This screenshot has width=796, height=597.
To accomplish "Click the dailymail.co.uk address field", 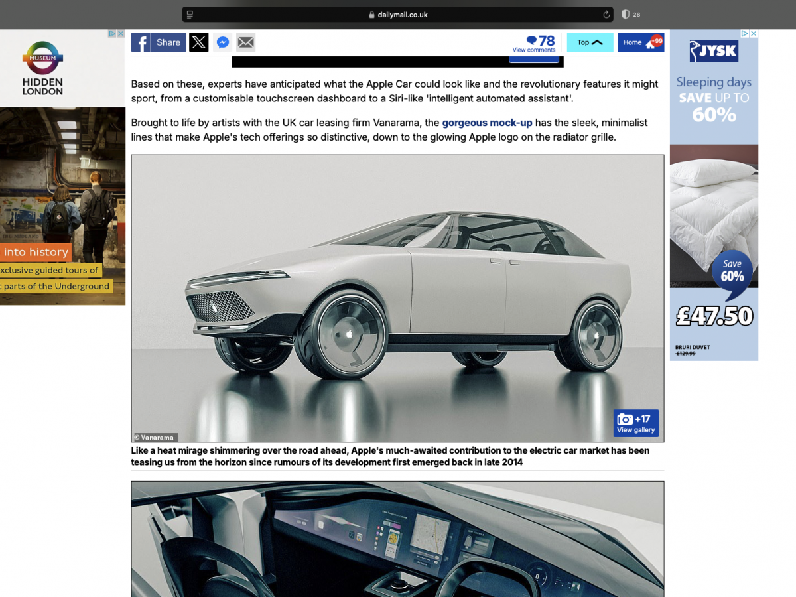I will click(x=398, y=15).
